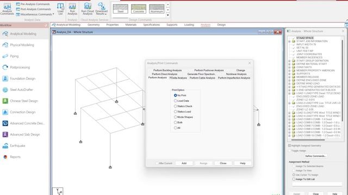Image resolution: width=348 pixels, height=195 pixels.
Task: Open the Earthquake workflow
Action: (17, 146)
